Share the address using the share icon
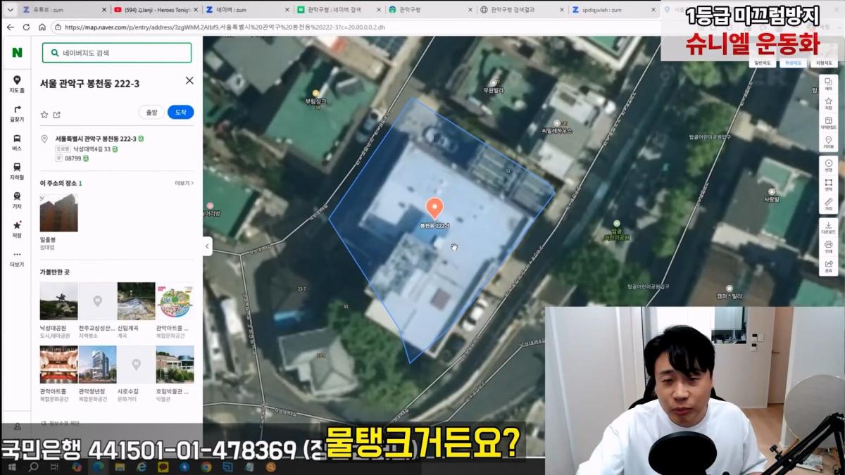This screenshot has height=475, width=845. click(57, 114)
